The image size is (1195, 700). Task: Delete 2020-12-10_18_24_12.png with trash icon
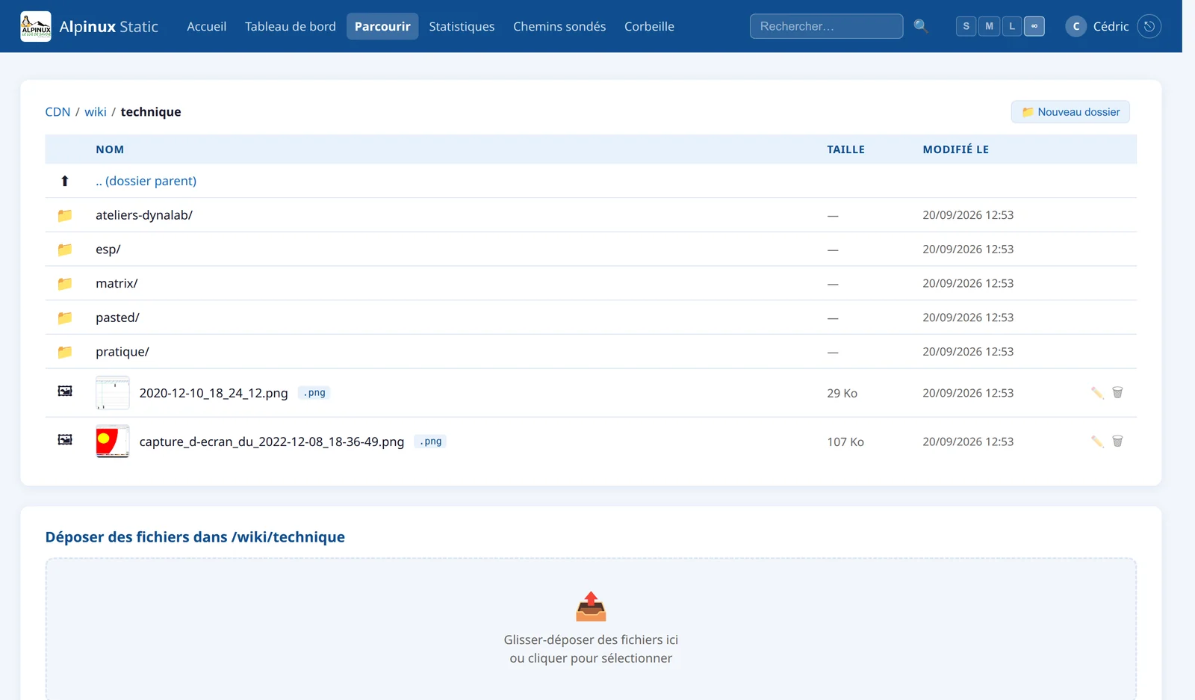coord(1117,393)
